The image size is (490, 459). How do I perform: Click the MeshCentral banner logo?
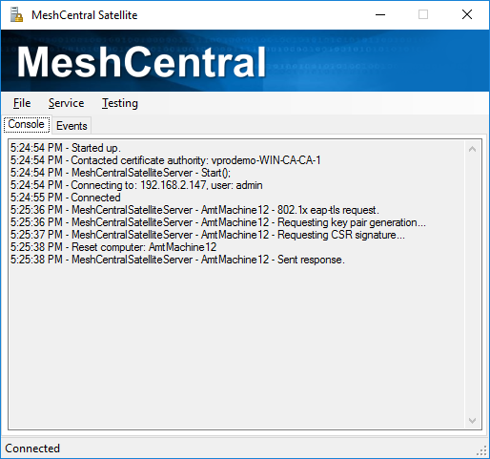(141, 62)
